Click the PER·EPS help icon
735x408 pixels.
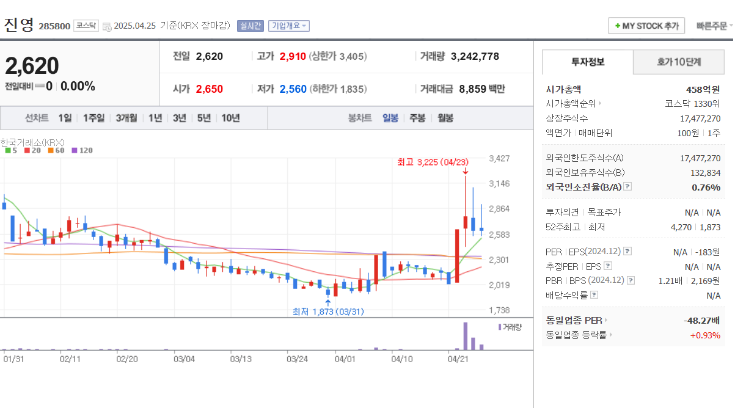(627, 252)
